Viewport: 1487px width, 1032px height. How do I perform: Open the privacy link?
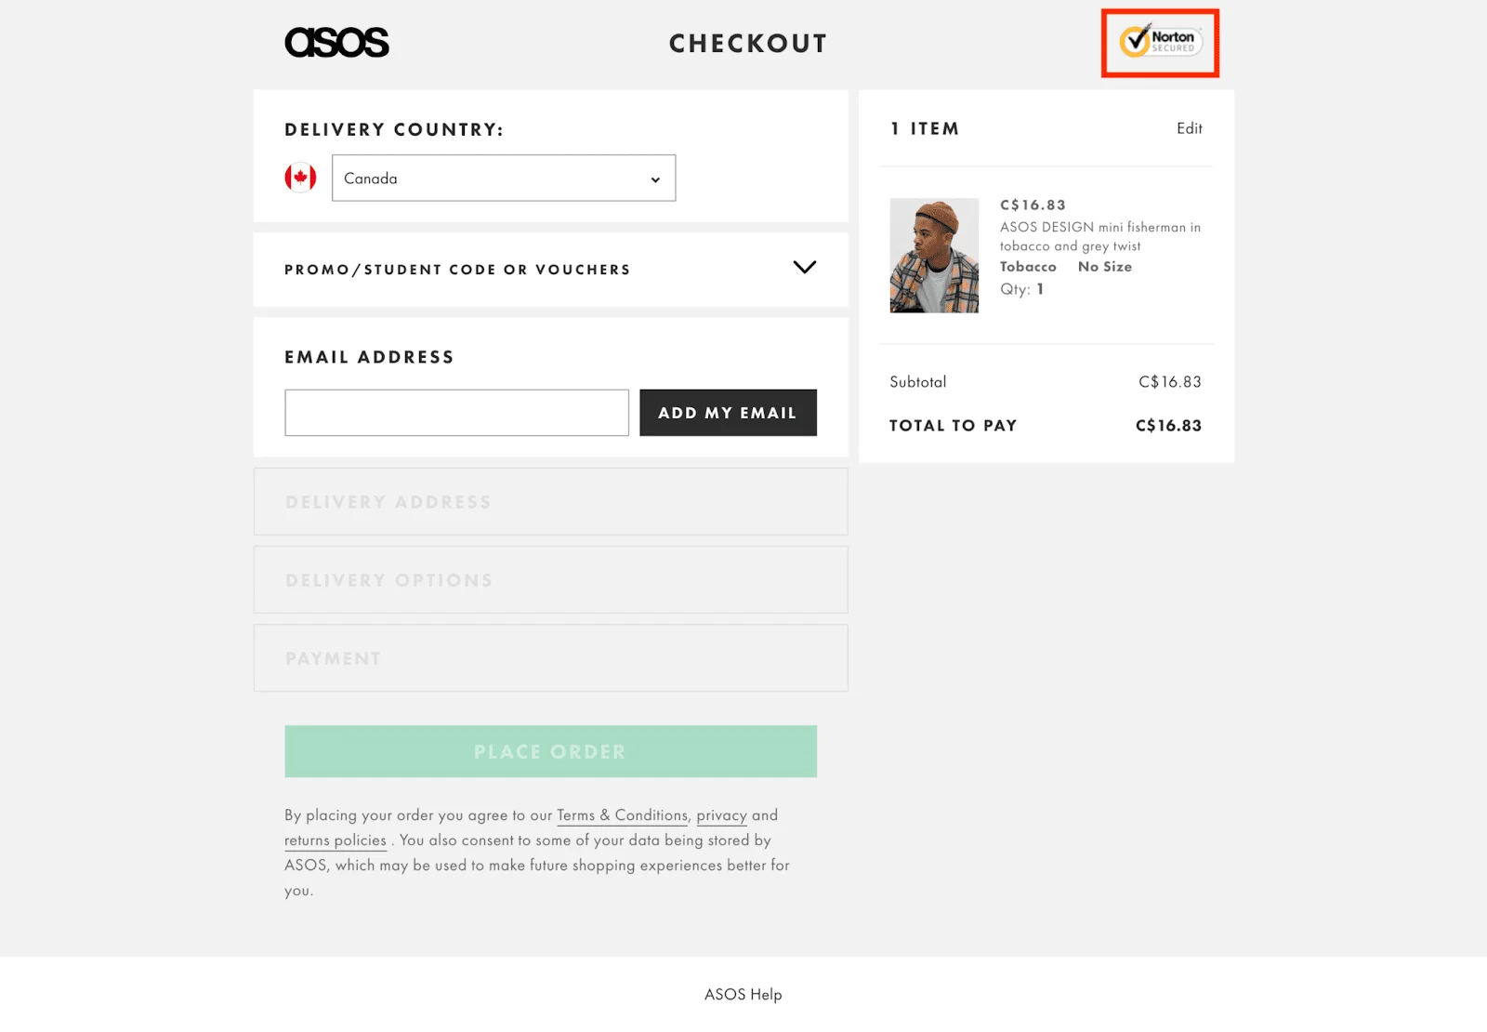tap(721, 814)
